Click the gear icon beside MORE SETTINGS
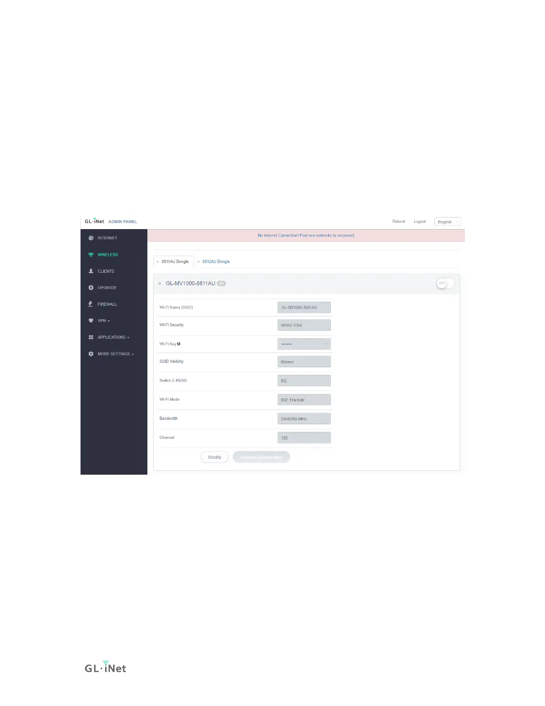Viewport: 545px width, 706px height. [x=91, y=354]
